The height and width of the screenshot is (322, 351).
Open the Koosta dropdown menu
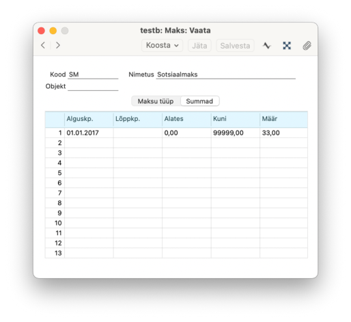[x=162, y=45]
